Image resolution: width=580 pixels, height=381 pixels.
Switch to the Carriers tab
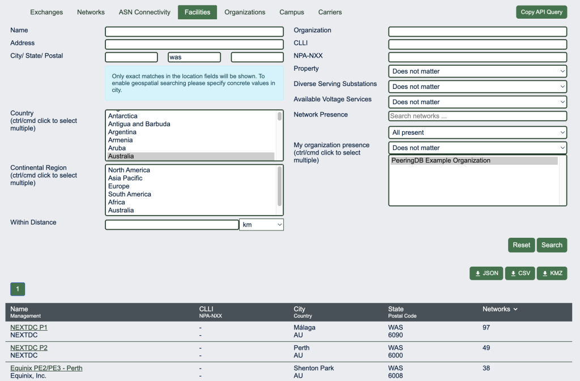[x=330, y=12]
